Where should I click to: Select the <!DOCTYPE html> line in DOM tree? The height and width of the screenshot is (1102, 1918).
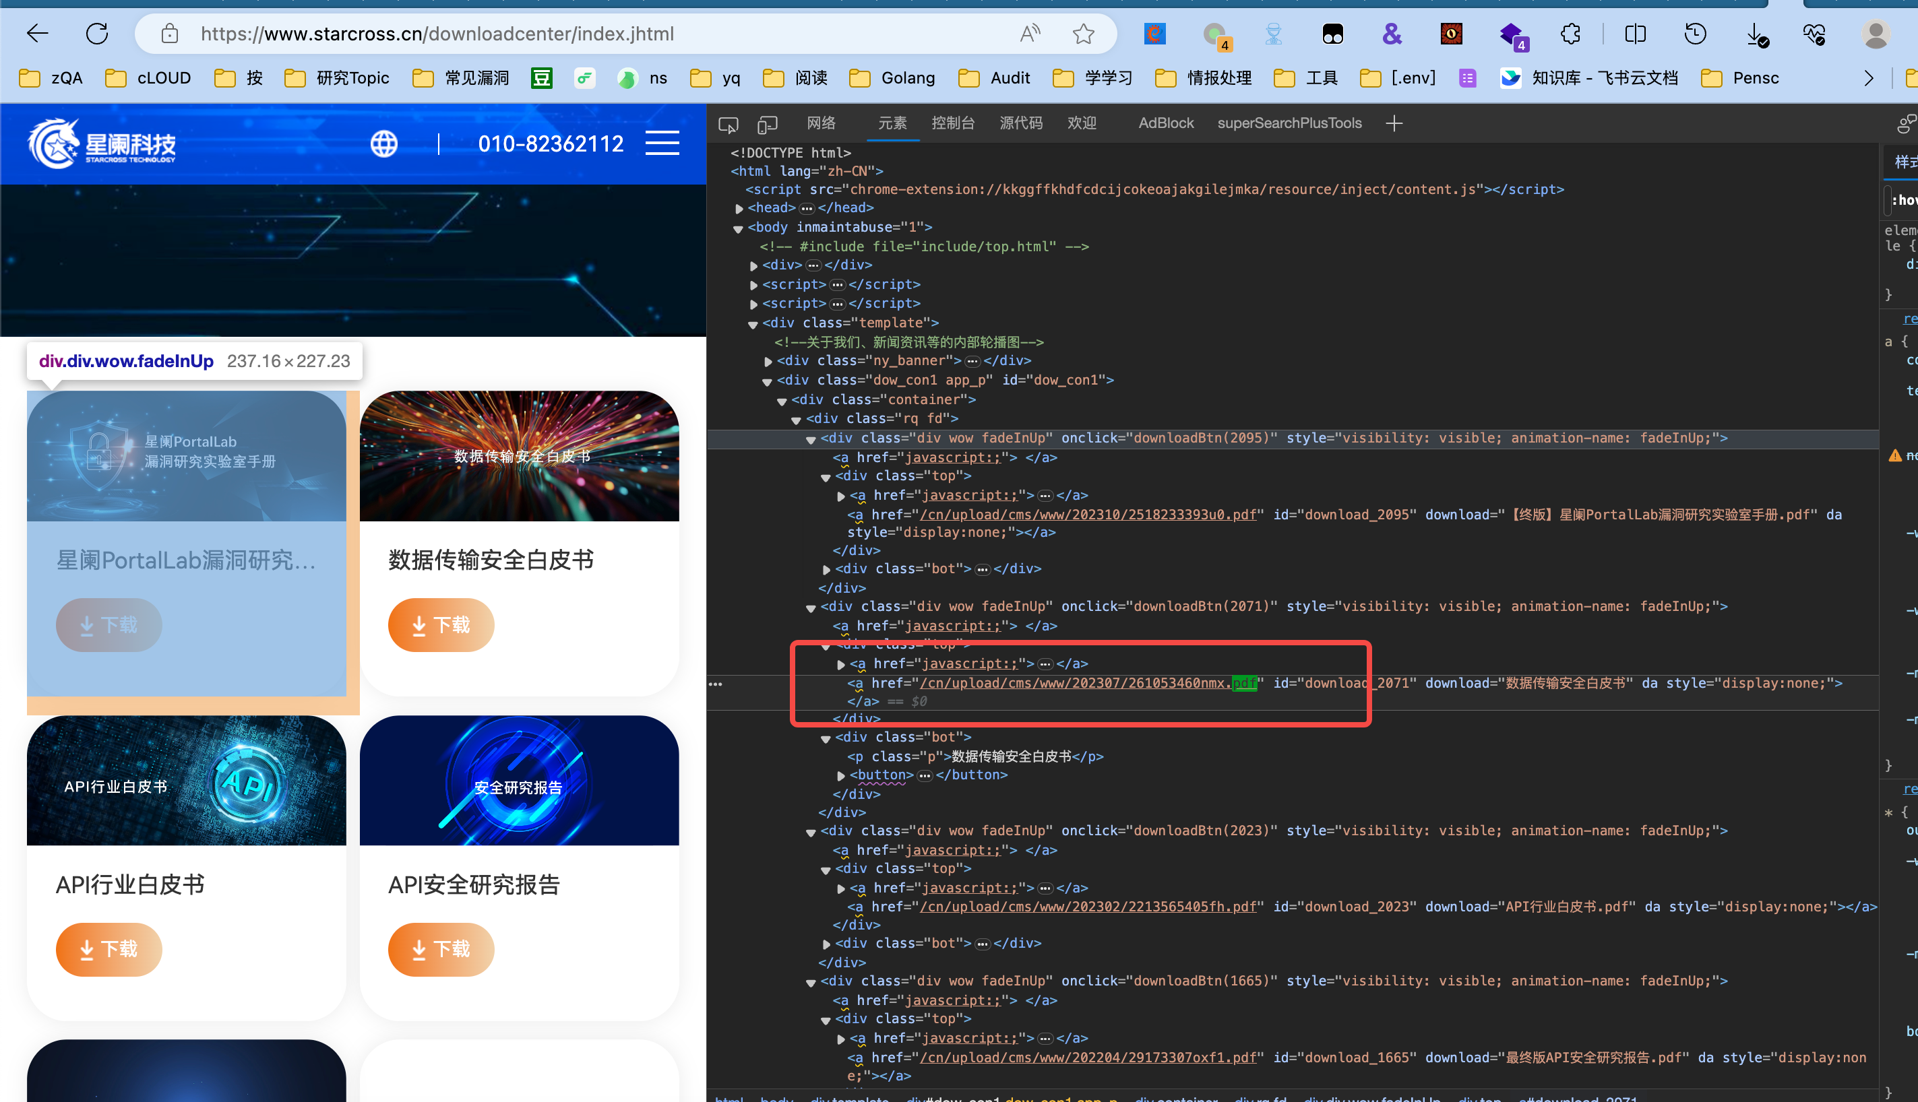791,153
